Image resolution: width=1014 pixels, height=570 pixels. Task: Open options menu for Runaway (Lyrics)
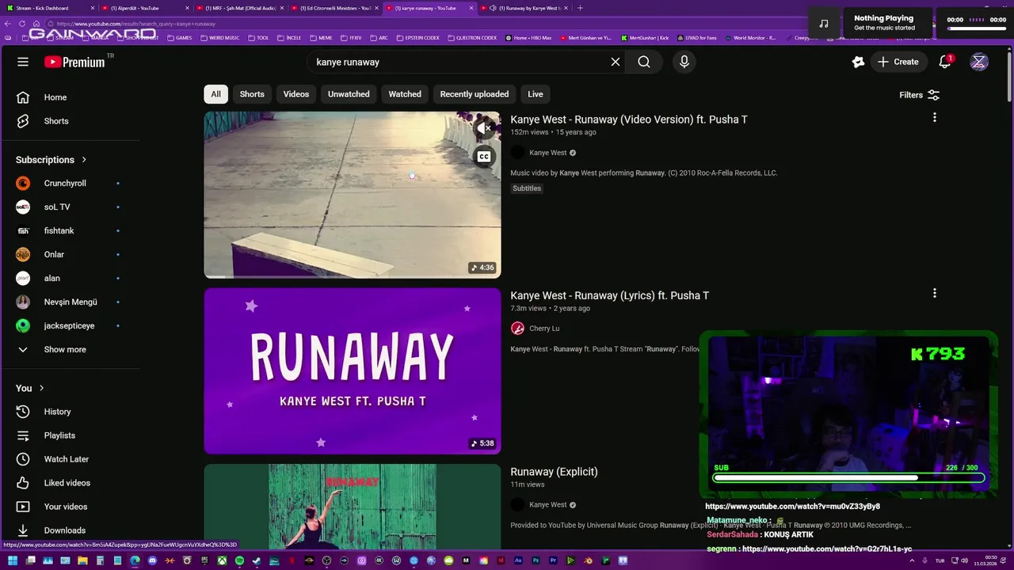pos(935,293)
